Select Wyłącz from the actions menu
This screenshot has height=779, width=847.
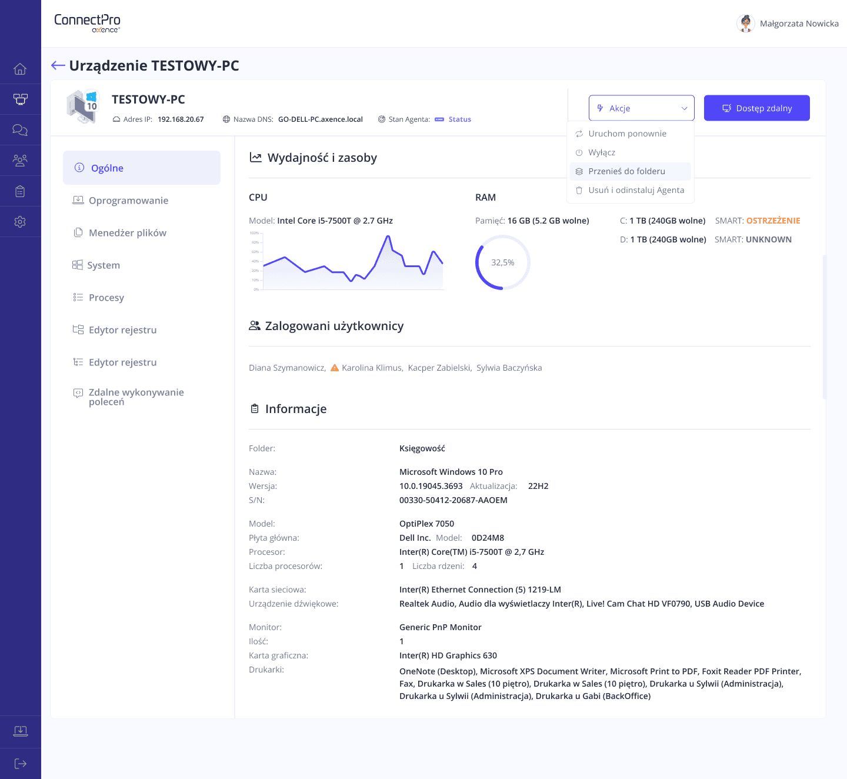pos(630,152)
